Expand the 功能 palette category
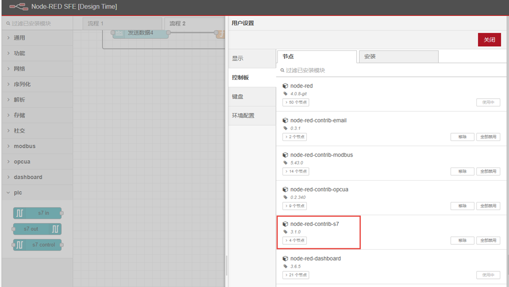This screenshot has height=287, width=509. (x=37, y=53)
